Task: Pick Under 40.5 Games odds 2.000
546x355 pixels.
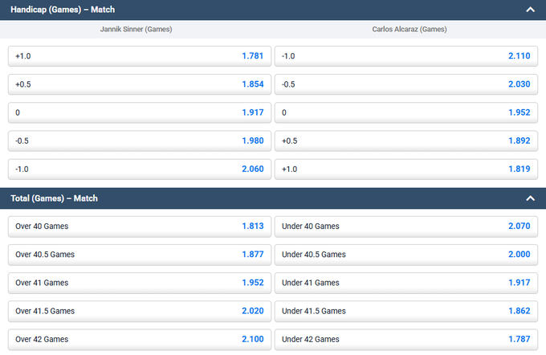Action: [x=405, y=255]
